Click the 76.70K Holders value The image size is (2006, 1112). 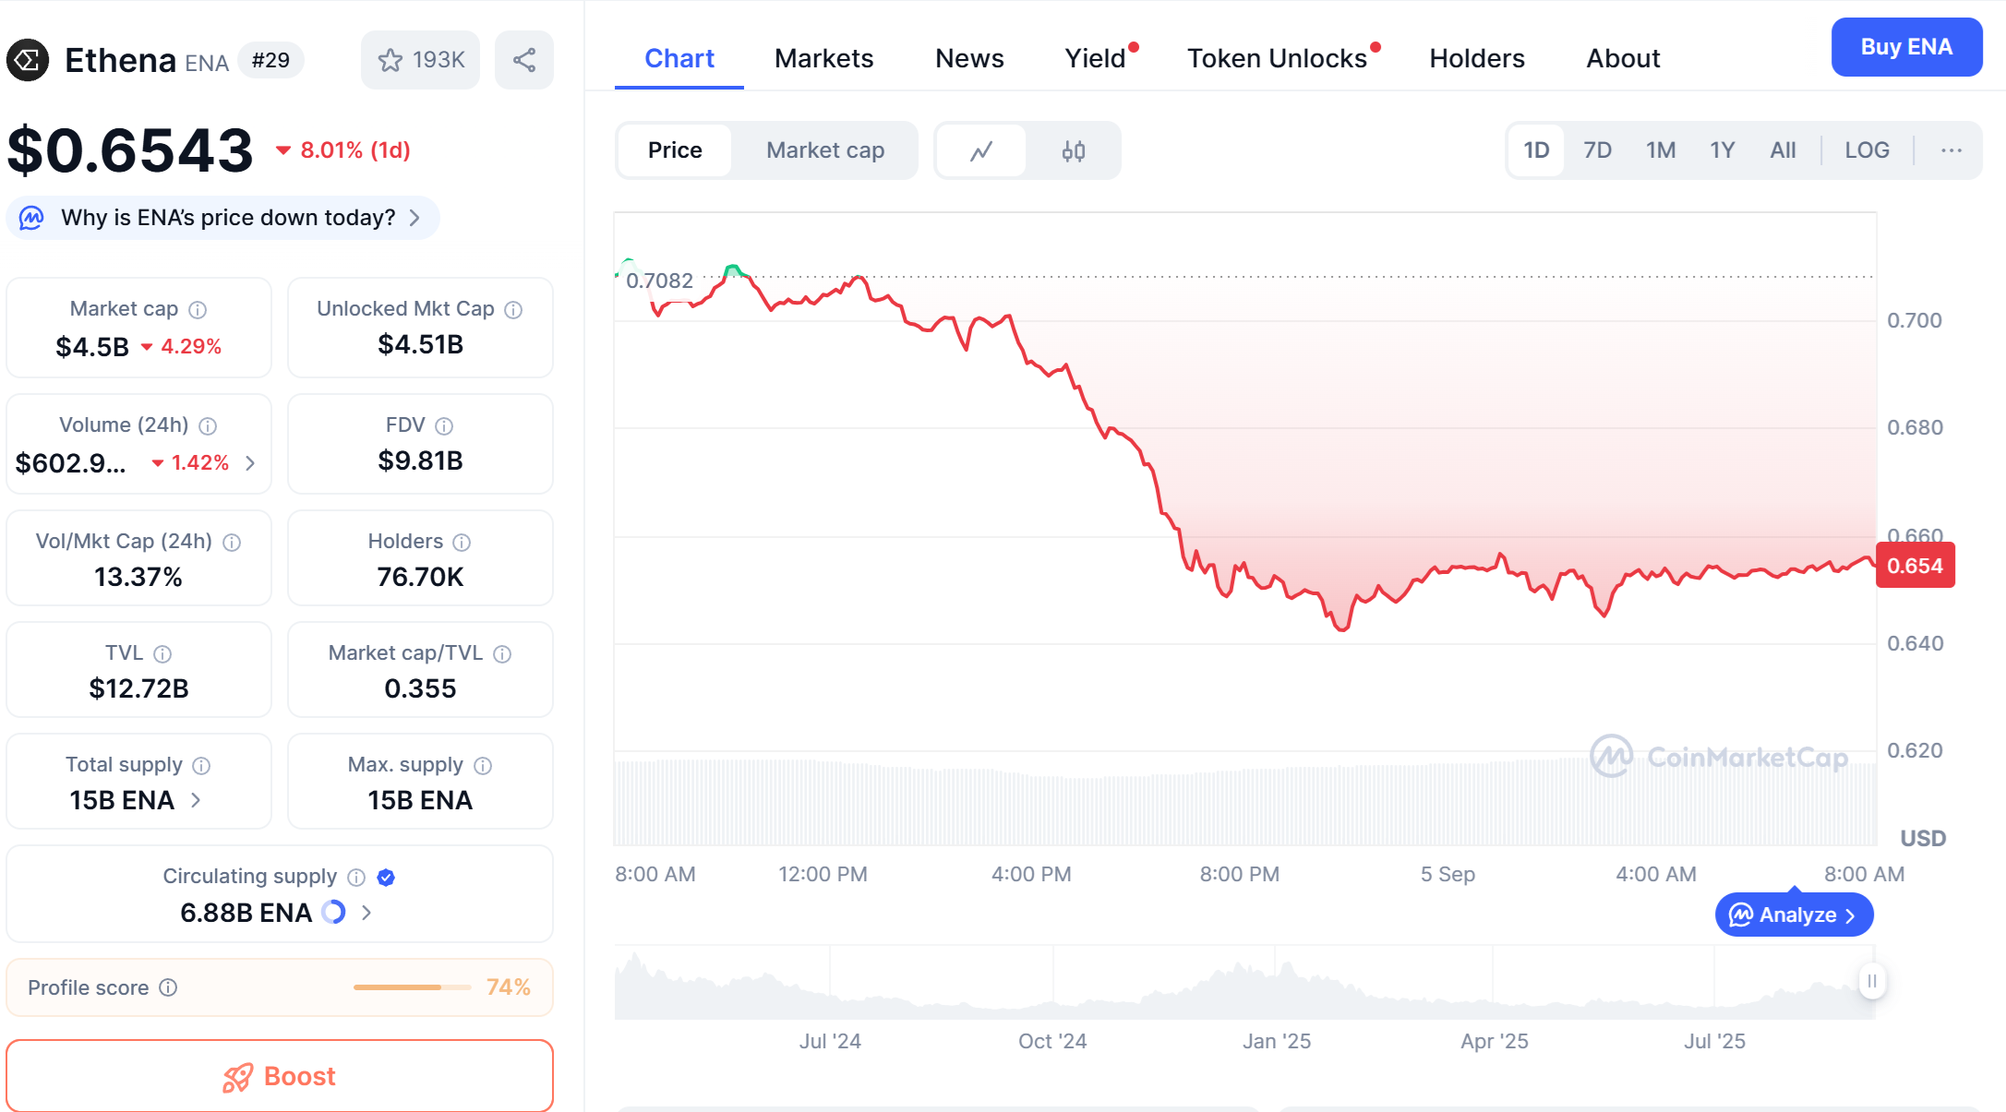click(420, 577)
